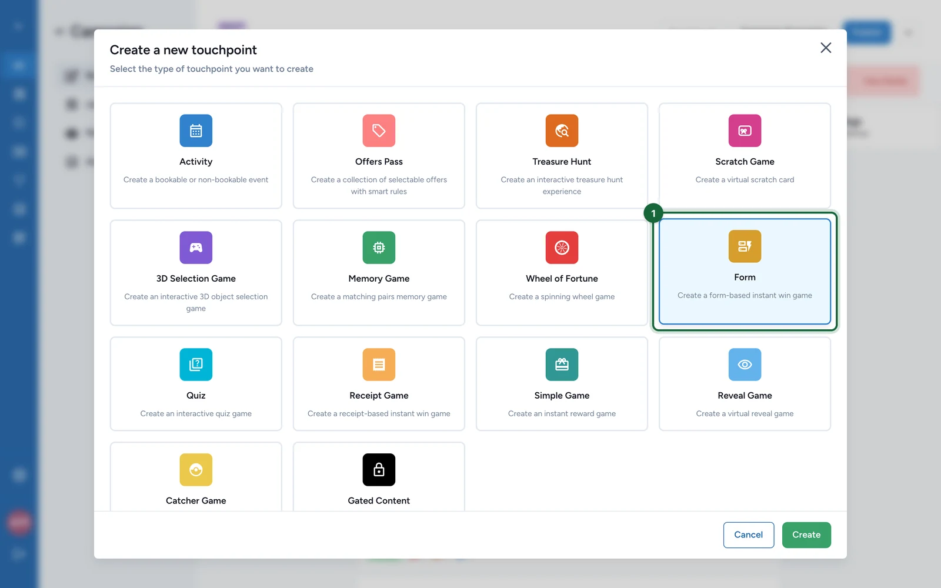Click the "Create a new touchpoint" heading
Image resolution: width=941 pixels, height=588 pixels.
(183, 50)
